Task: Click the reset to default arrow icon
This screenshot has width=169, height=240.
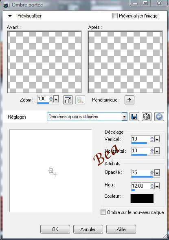Action: [x=159, y=117]
